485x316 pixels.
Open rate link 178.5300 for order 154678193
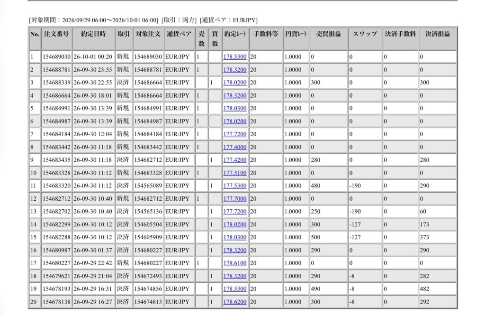tap(235, 289)
